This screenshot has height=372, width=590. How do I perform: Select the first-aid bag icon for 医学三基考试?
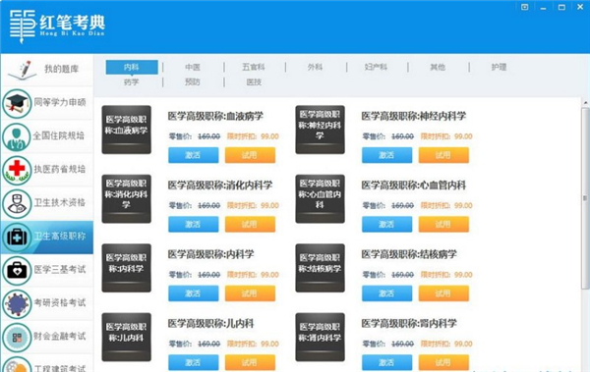click(x=17, y=271)
